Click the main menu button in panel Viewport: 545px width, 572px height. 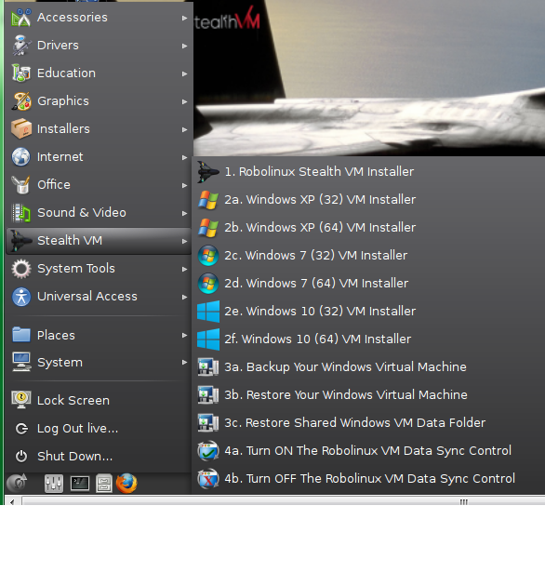coord(17,483)
